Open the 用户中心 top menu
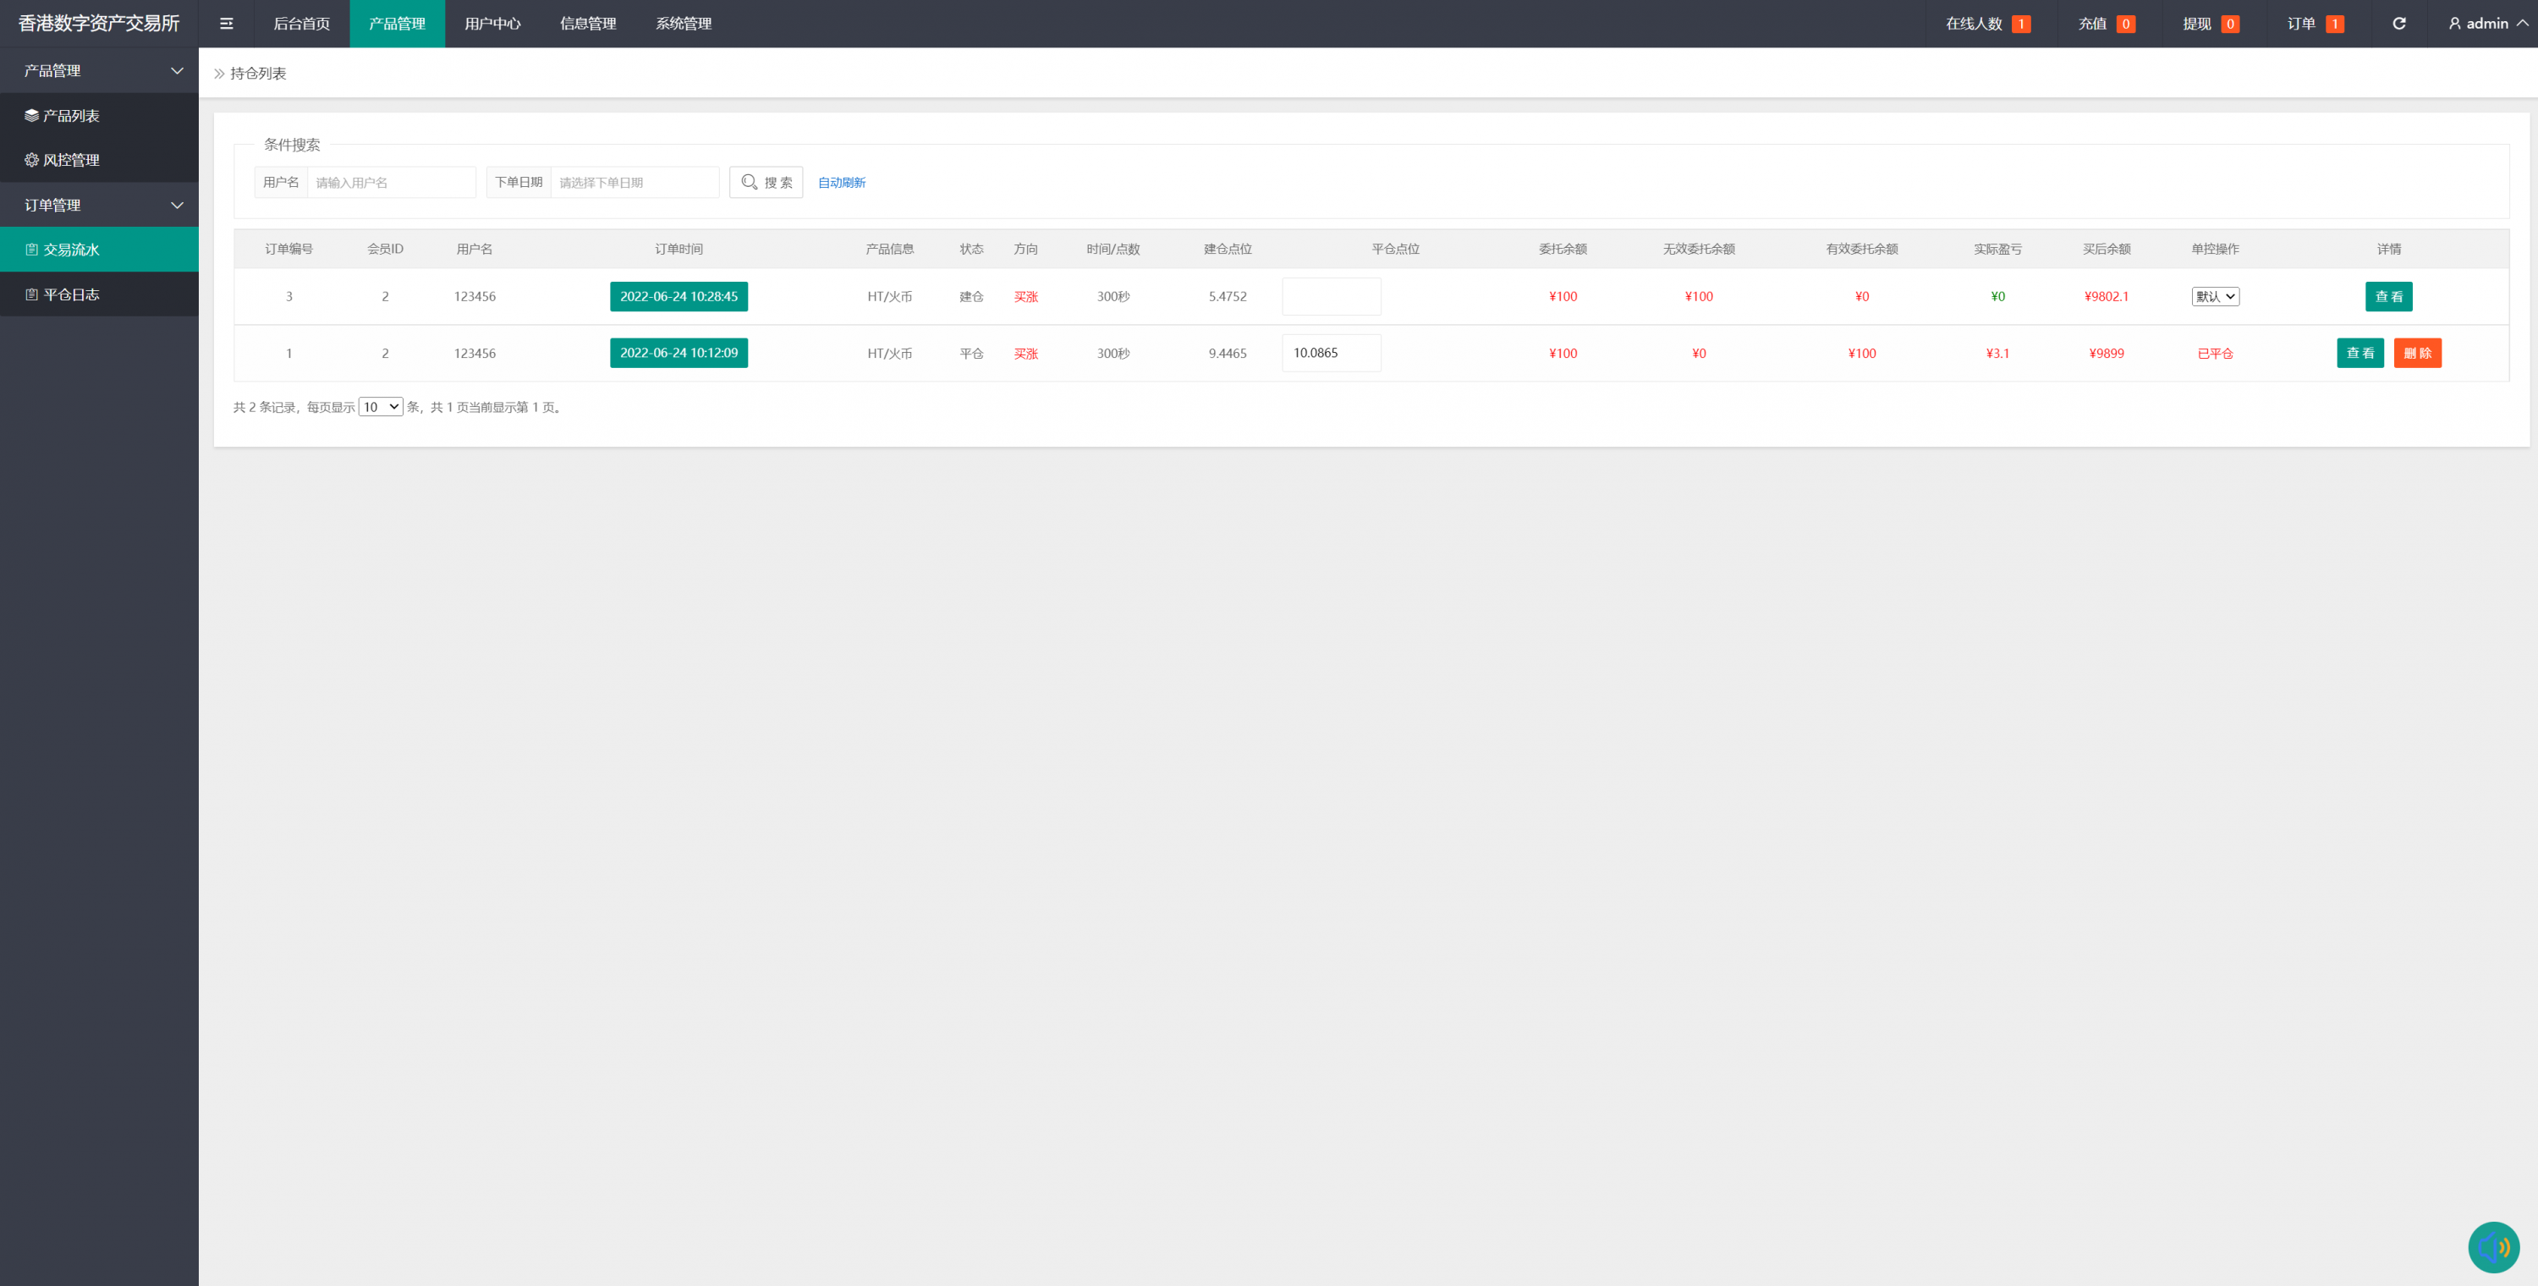Image resolution: width=2538 pixels, height=1286 pixels. pos(492,24)
